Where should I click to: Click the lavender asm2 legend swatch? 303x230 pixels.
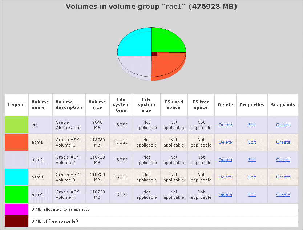tap(16, 160)
